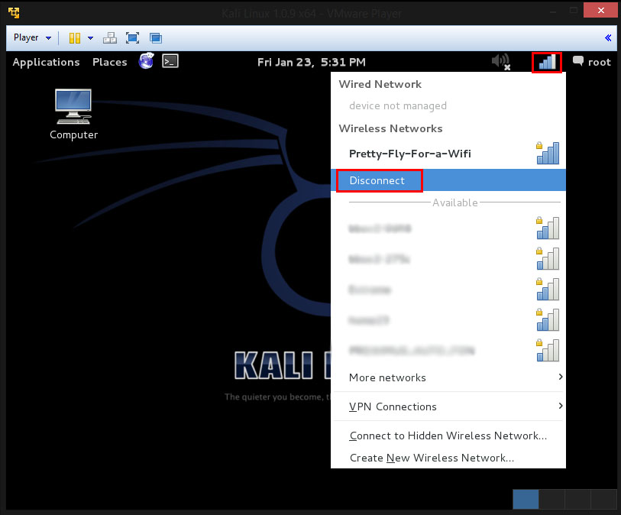The width and height of the screenshot is (621, 515).
Task: Switch to the third workspace in the switcher
Action: coord(577,499)
